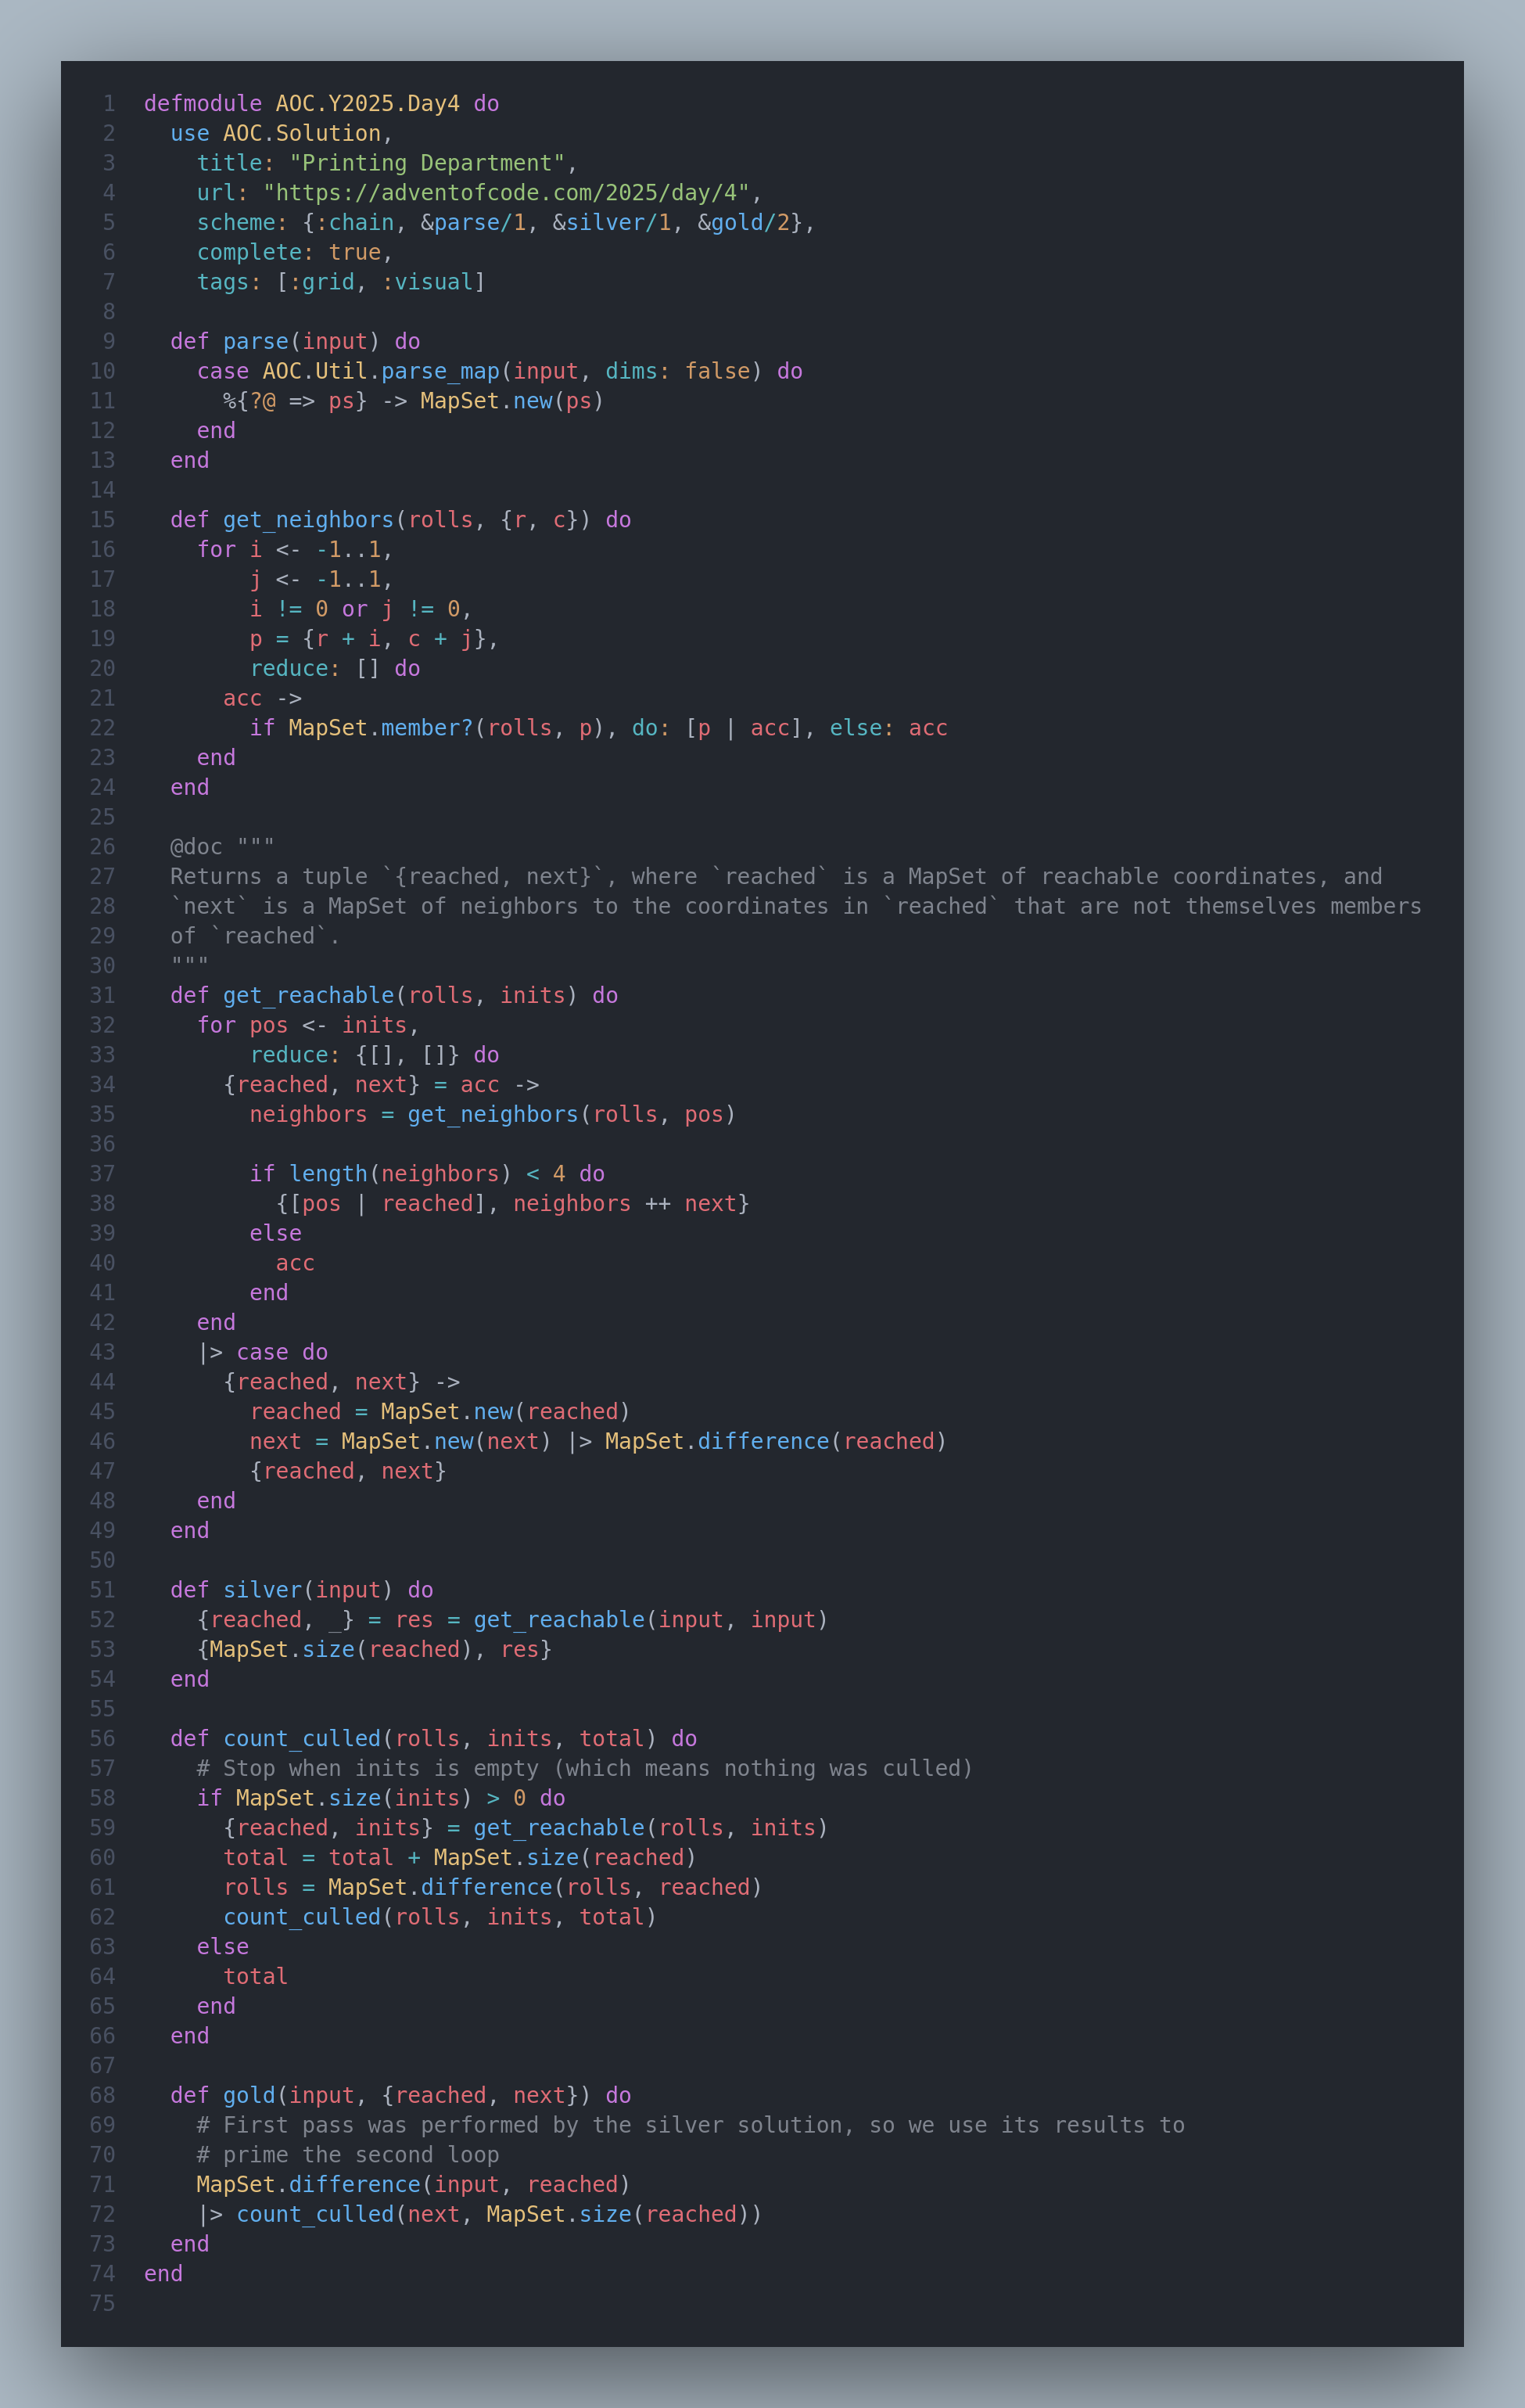The height and width of the screenshot is (2408, 1525).
Task: Click the silver function definition name
Action: click(x=262, y=1590)
